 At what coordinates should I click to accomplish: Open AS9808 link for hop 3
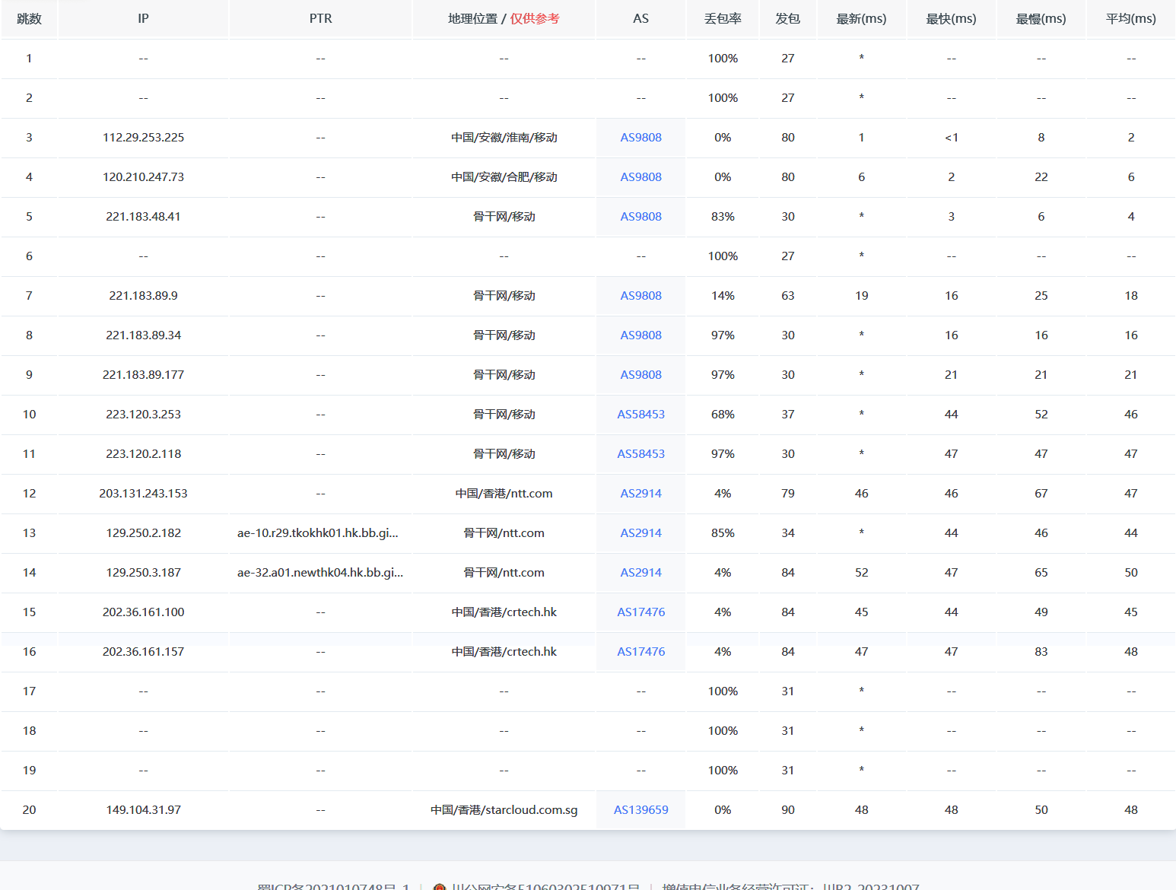640,138
